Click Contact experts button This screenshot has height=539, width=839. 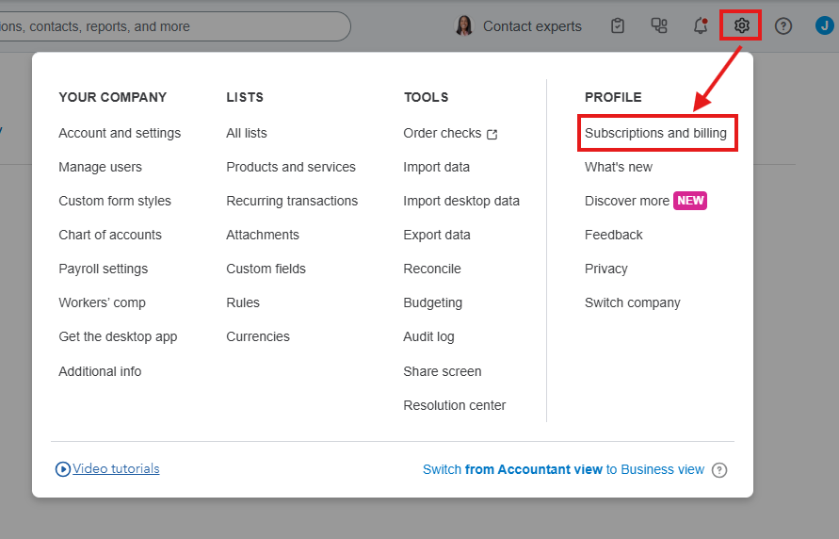[x=532, y=26]
